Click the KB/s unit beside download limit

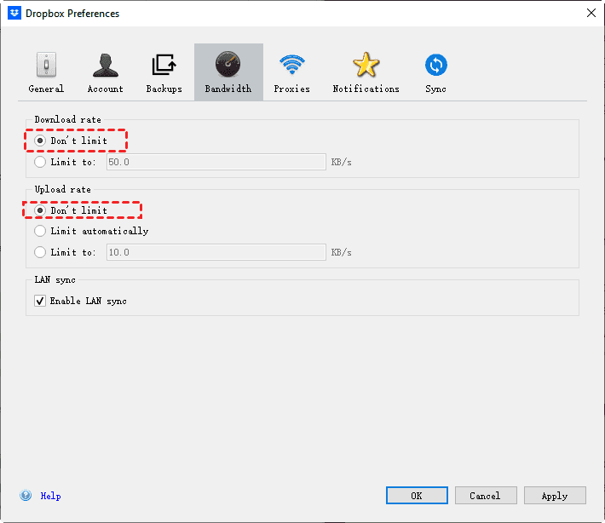coord(341,162)
